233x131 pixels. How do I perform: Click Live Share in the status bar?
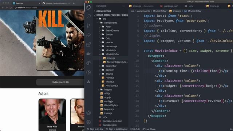(x=149, y=129)
